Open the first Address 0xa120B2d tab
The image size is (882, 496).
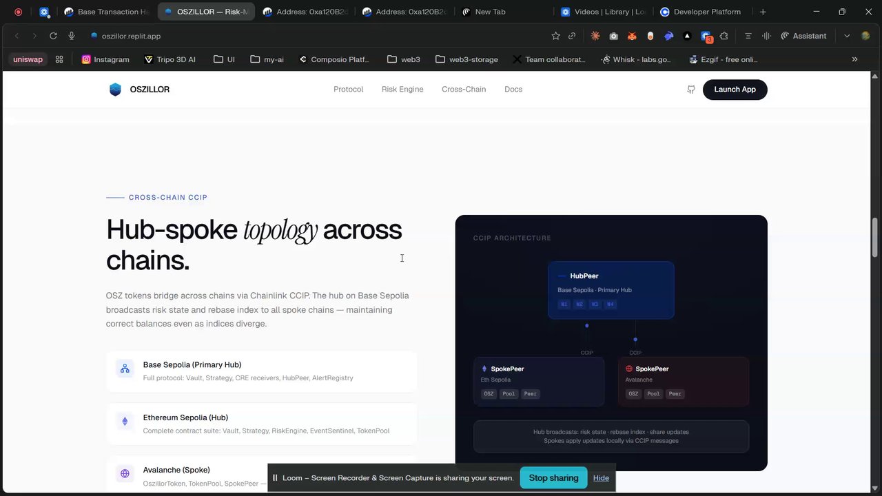(x=305, y=12)
